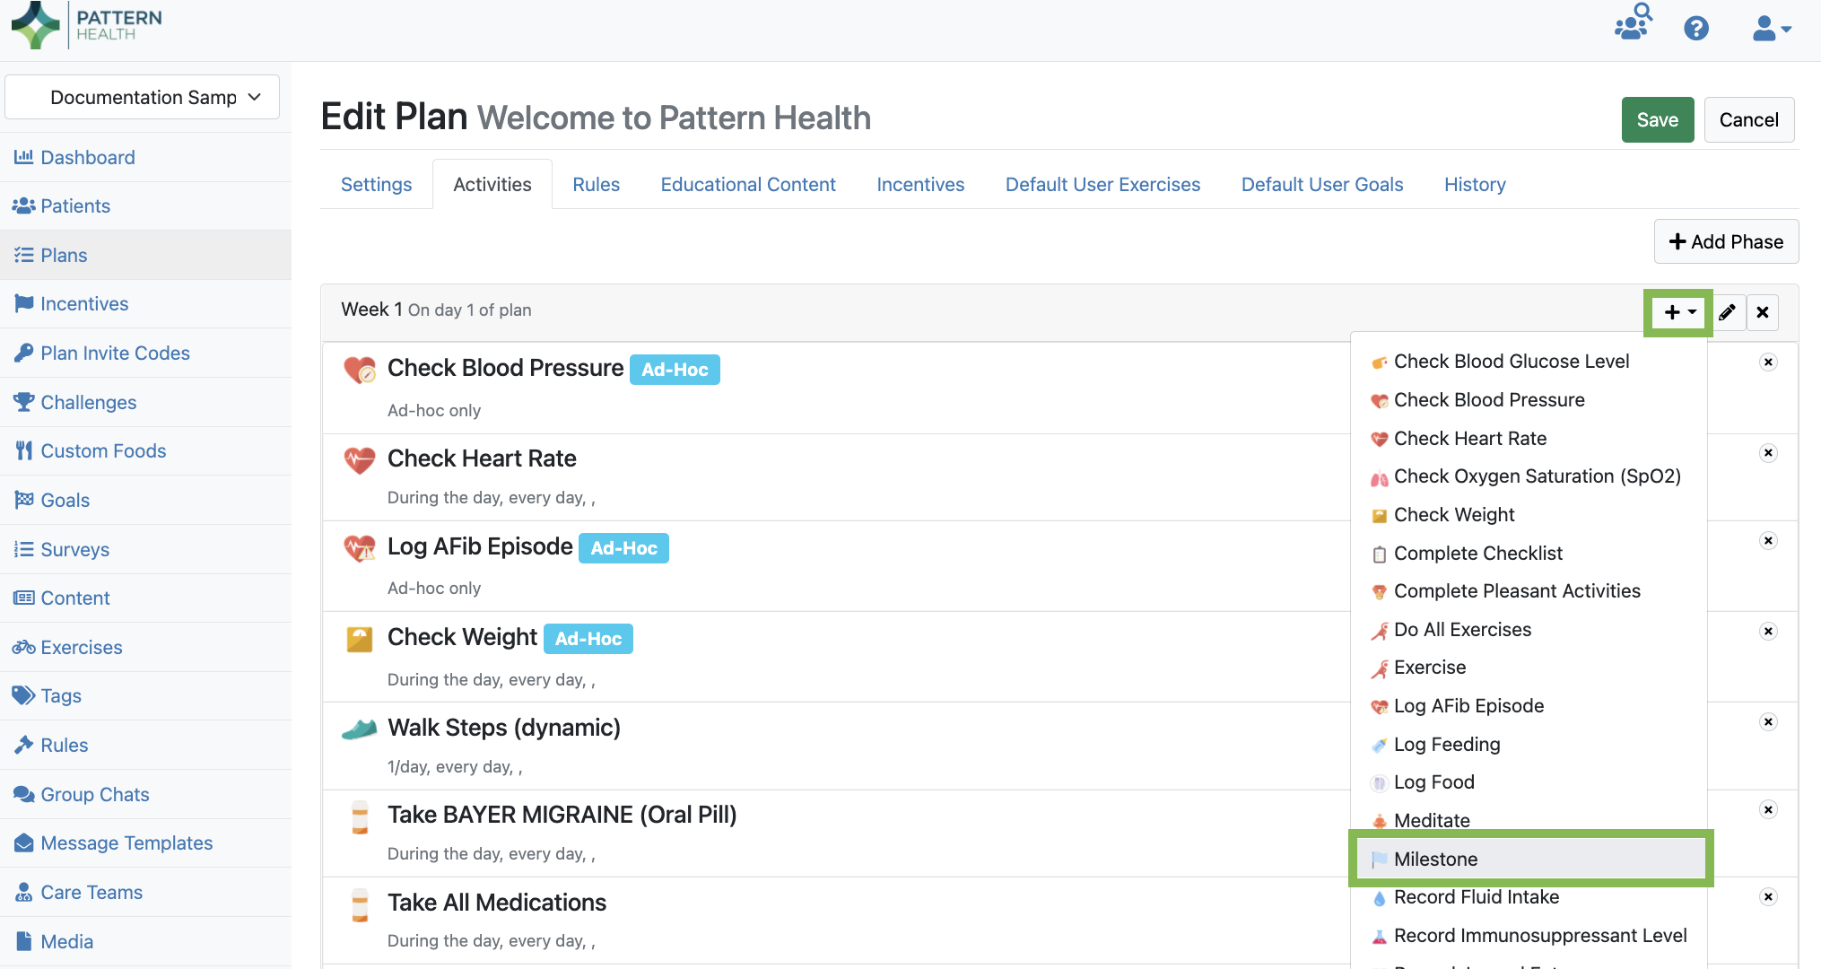The height and width of the screenshot is (969, 1821).
Task: Click the Check Heart Rate heart icon
Action: pyautogui.click(x=360, y=460)
